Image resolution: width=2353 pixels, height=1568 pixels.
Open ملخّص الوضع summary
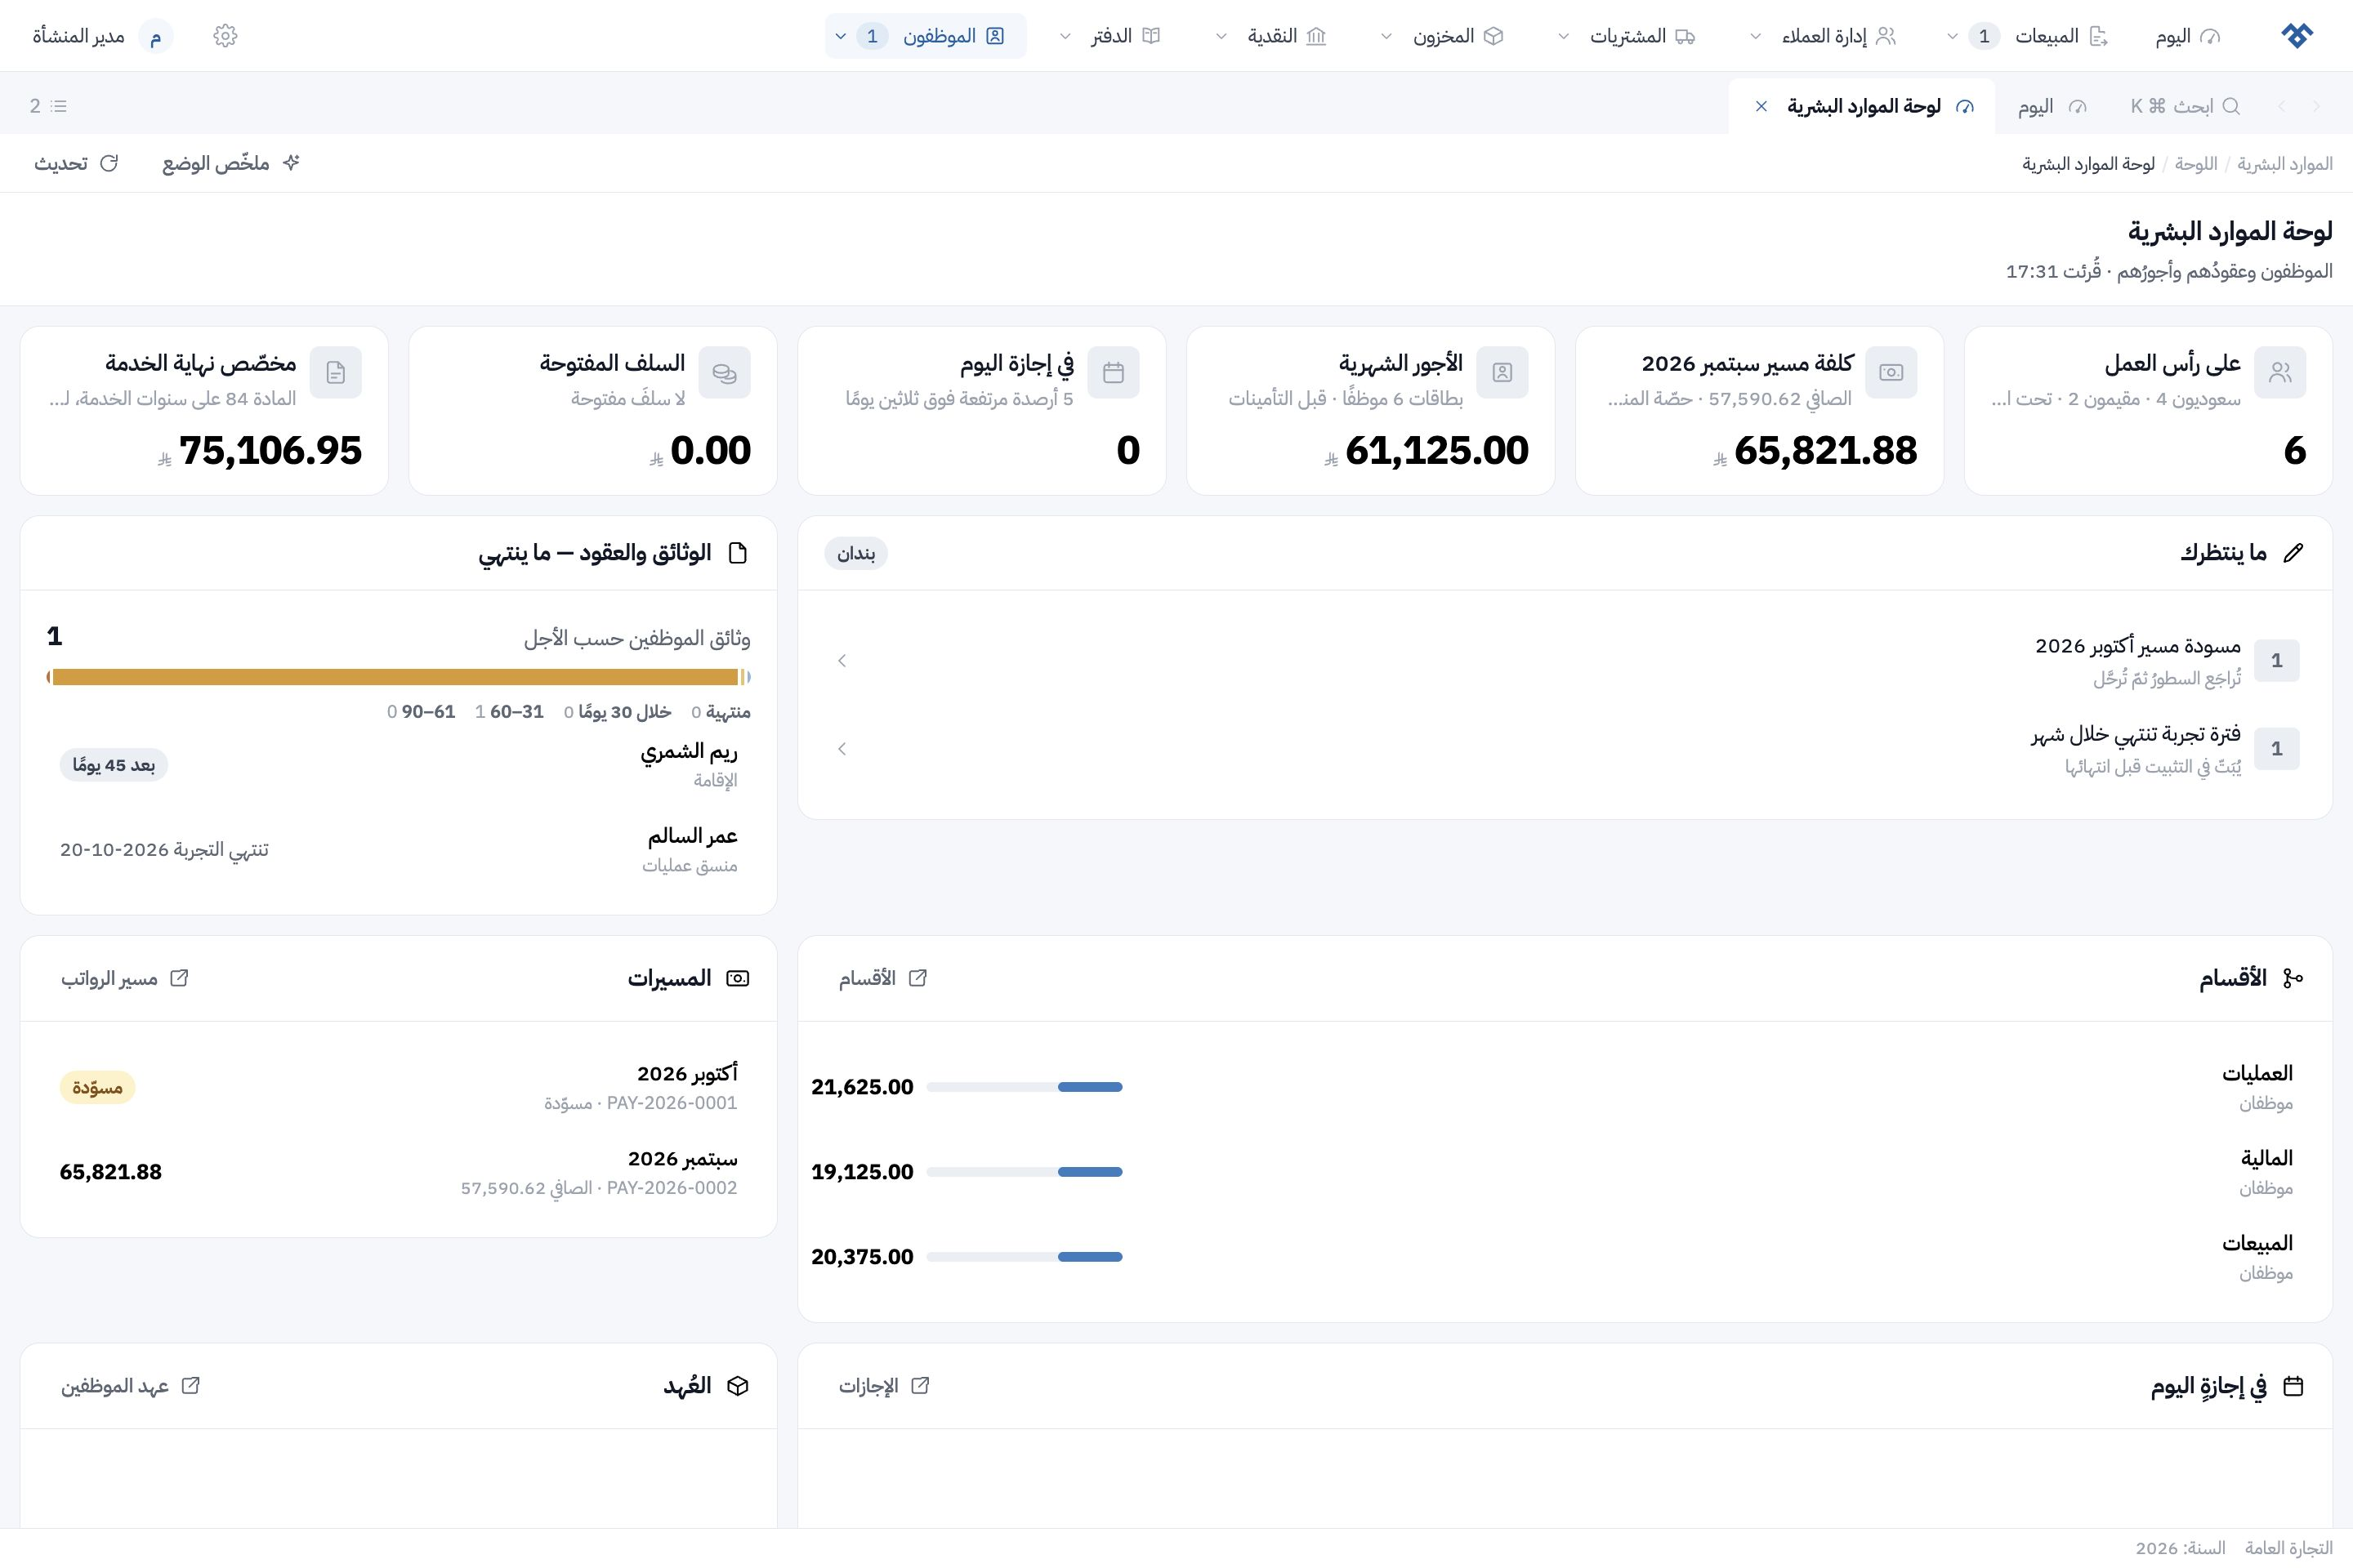click(231, 163)
